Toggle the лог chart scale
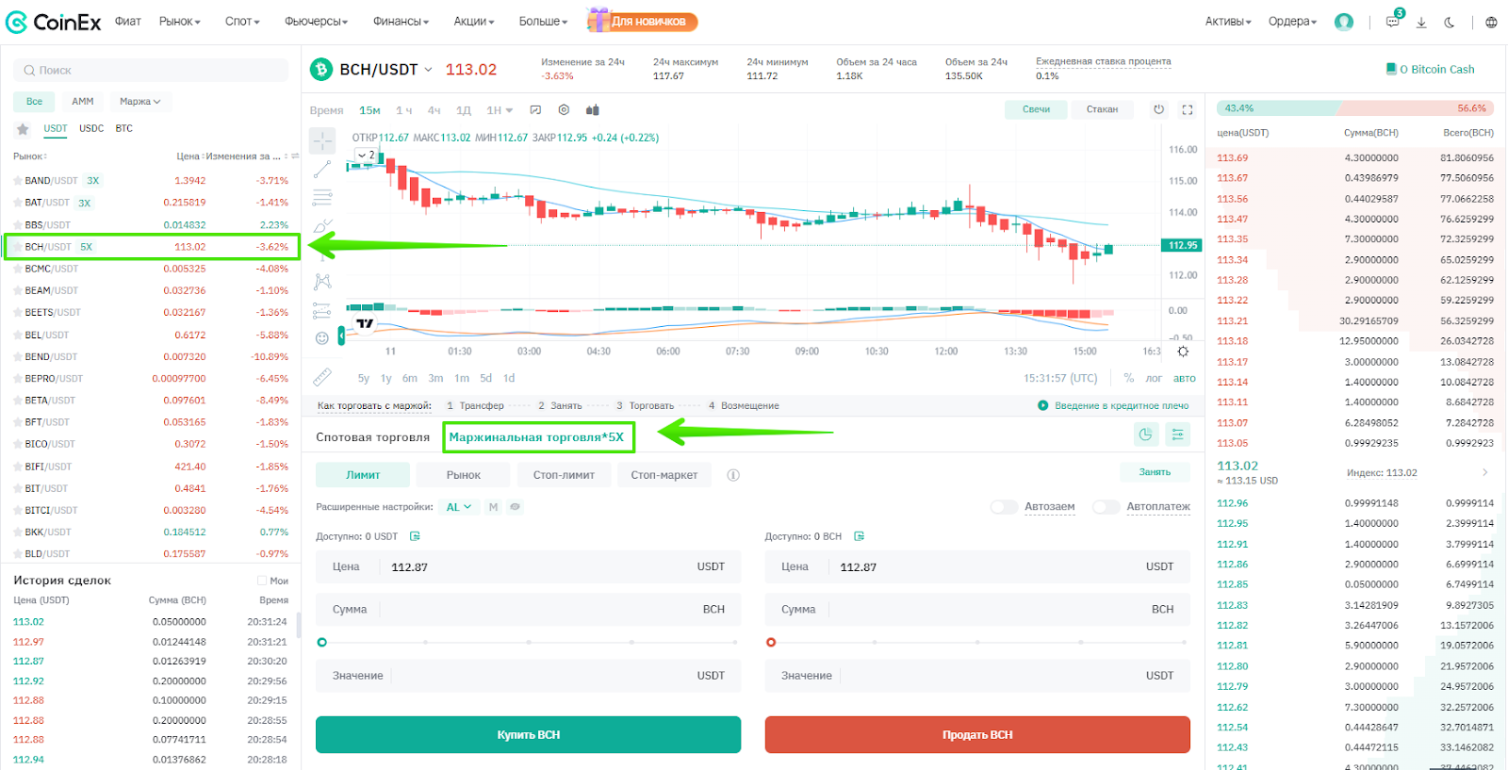Viewport: 1508px width, 770px height. [1154, 378]
